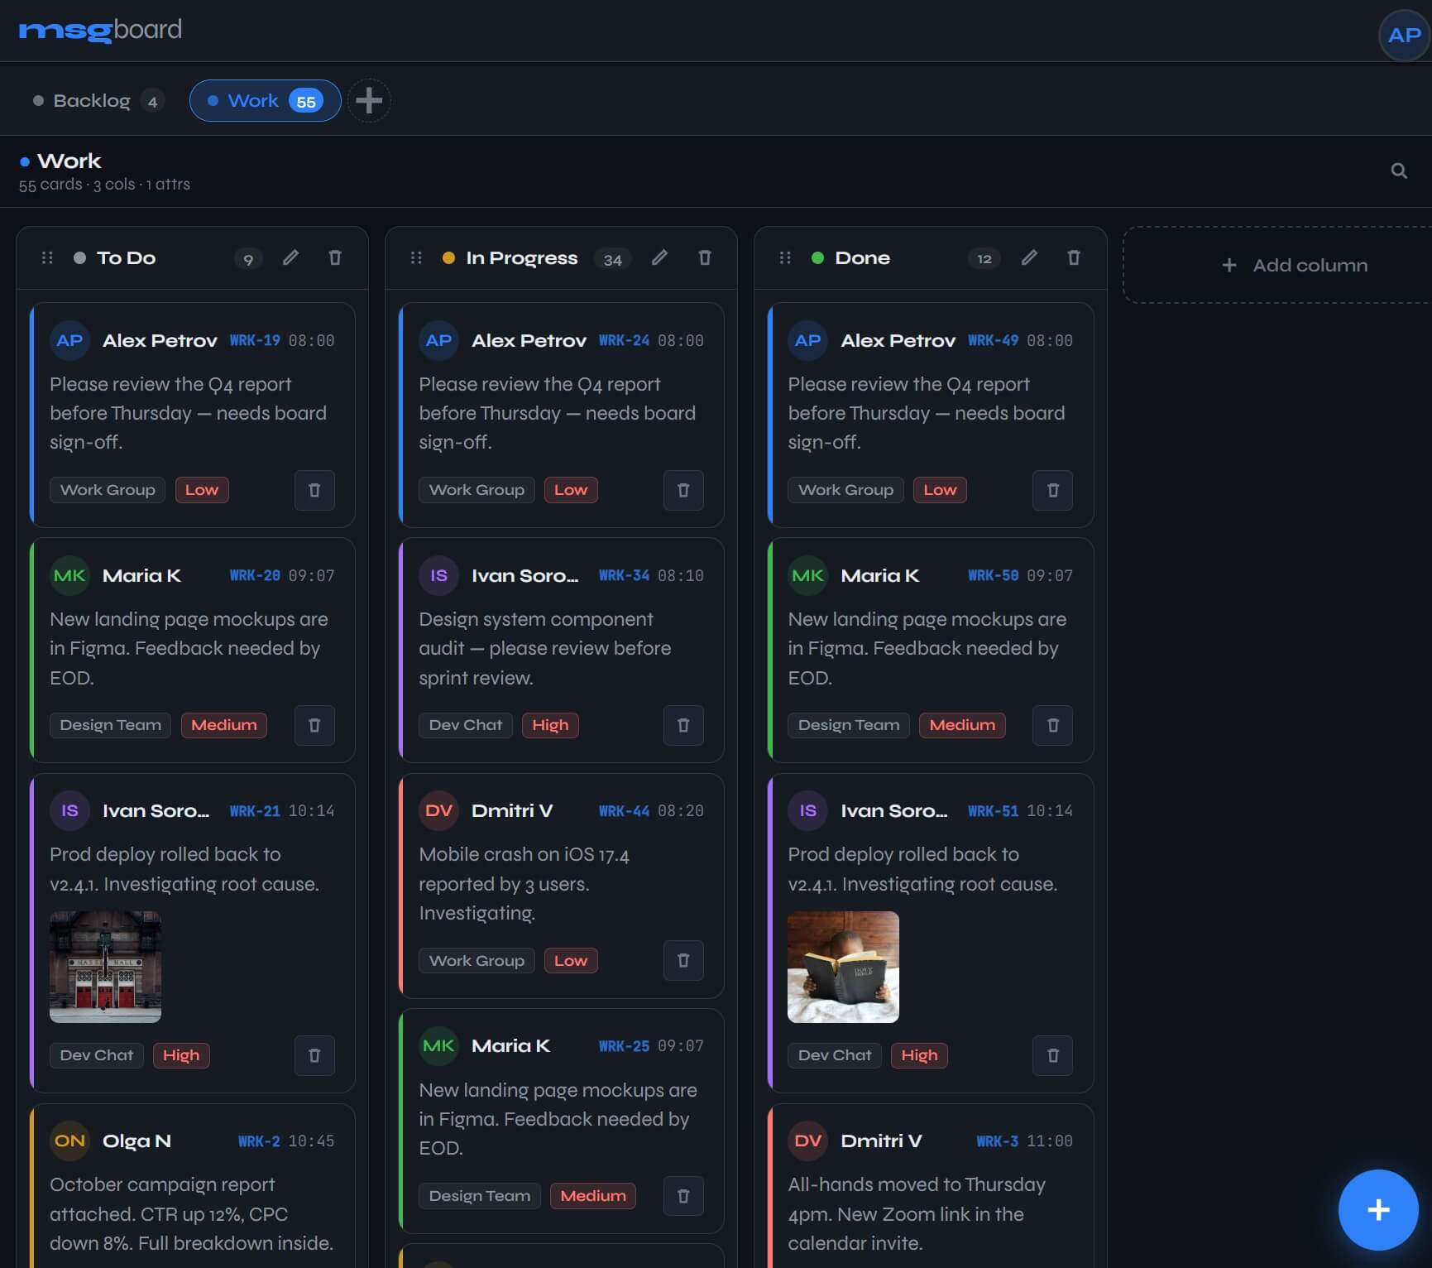
Task: Click the Add column button
Action: coord(1294,265)
